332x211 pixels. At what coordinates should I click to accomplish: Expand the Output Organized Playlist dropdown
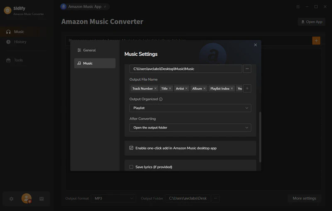tap(190, 108)
